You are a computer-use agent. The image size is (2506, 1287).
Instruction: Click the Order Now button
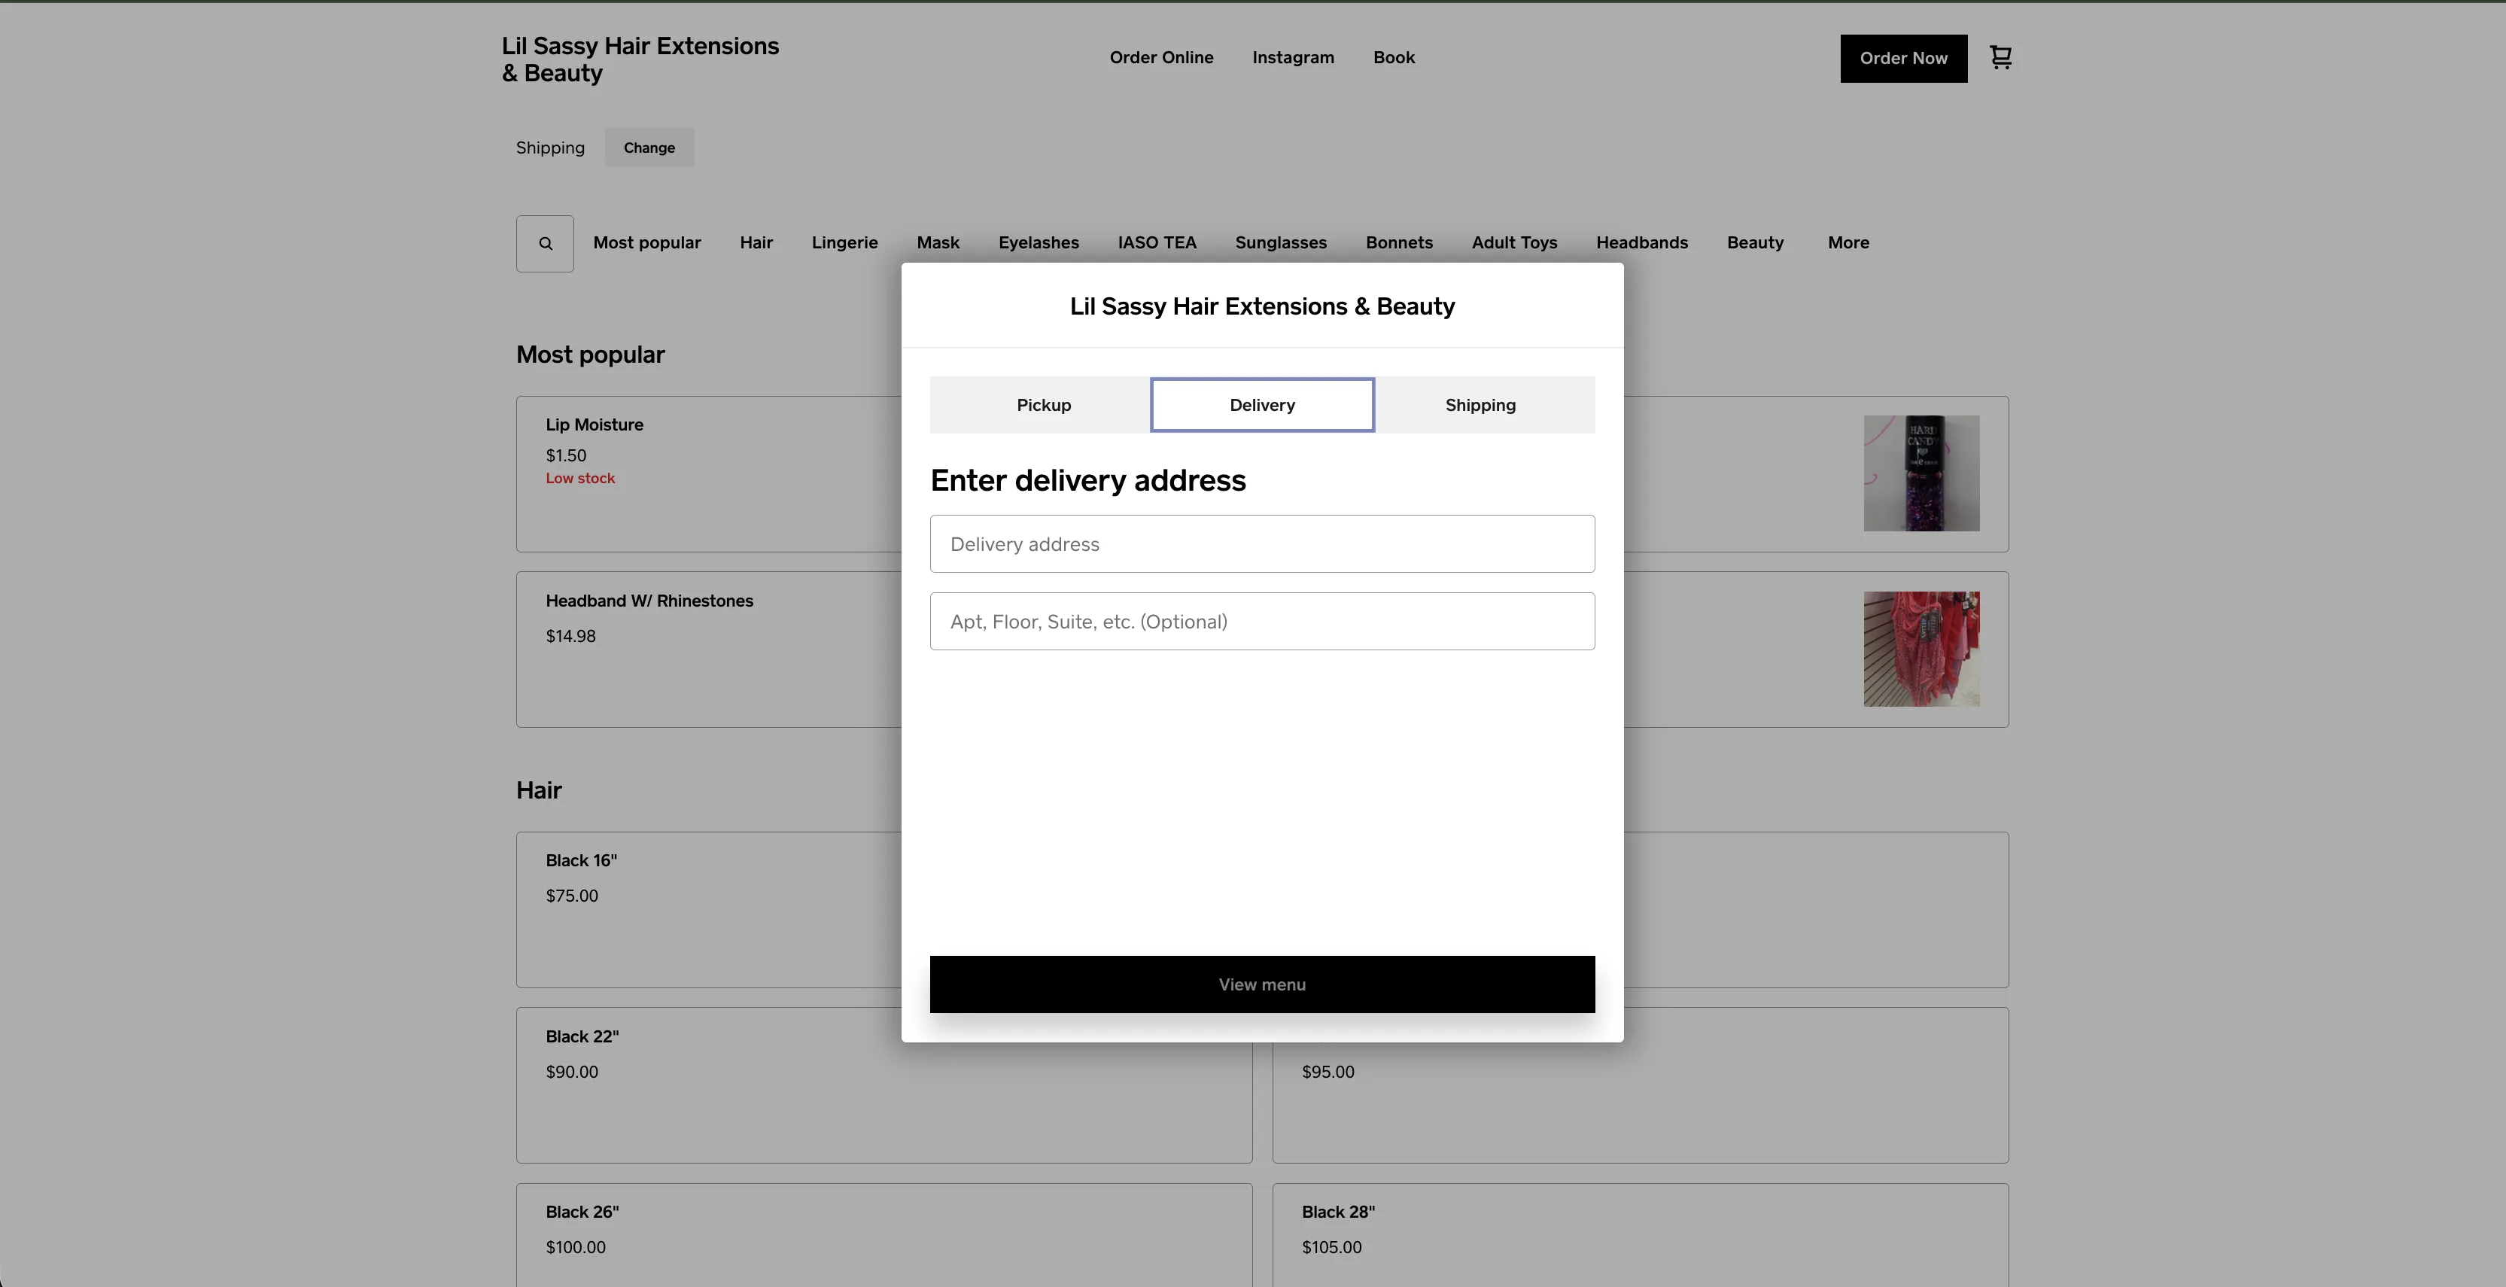click(x=1903, y=59)
